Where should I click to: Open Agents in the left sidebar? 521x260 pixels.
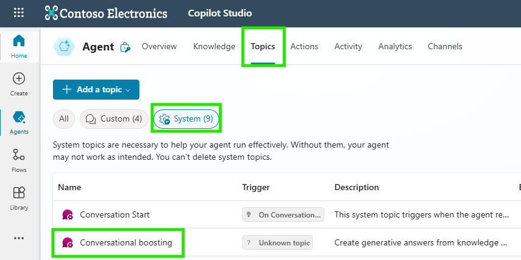click(19, 121)
